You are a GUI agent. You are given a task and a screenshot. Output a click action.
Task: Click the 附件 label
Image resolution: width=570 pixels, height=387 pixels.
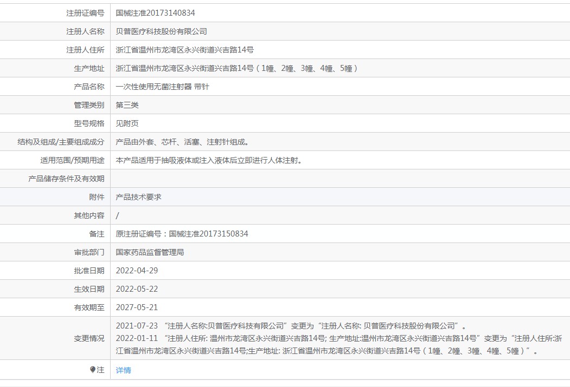point(97,197)
